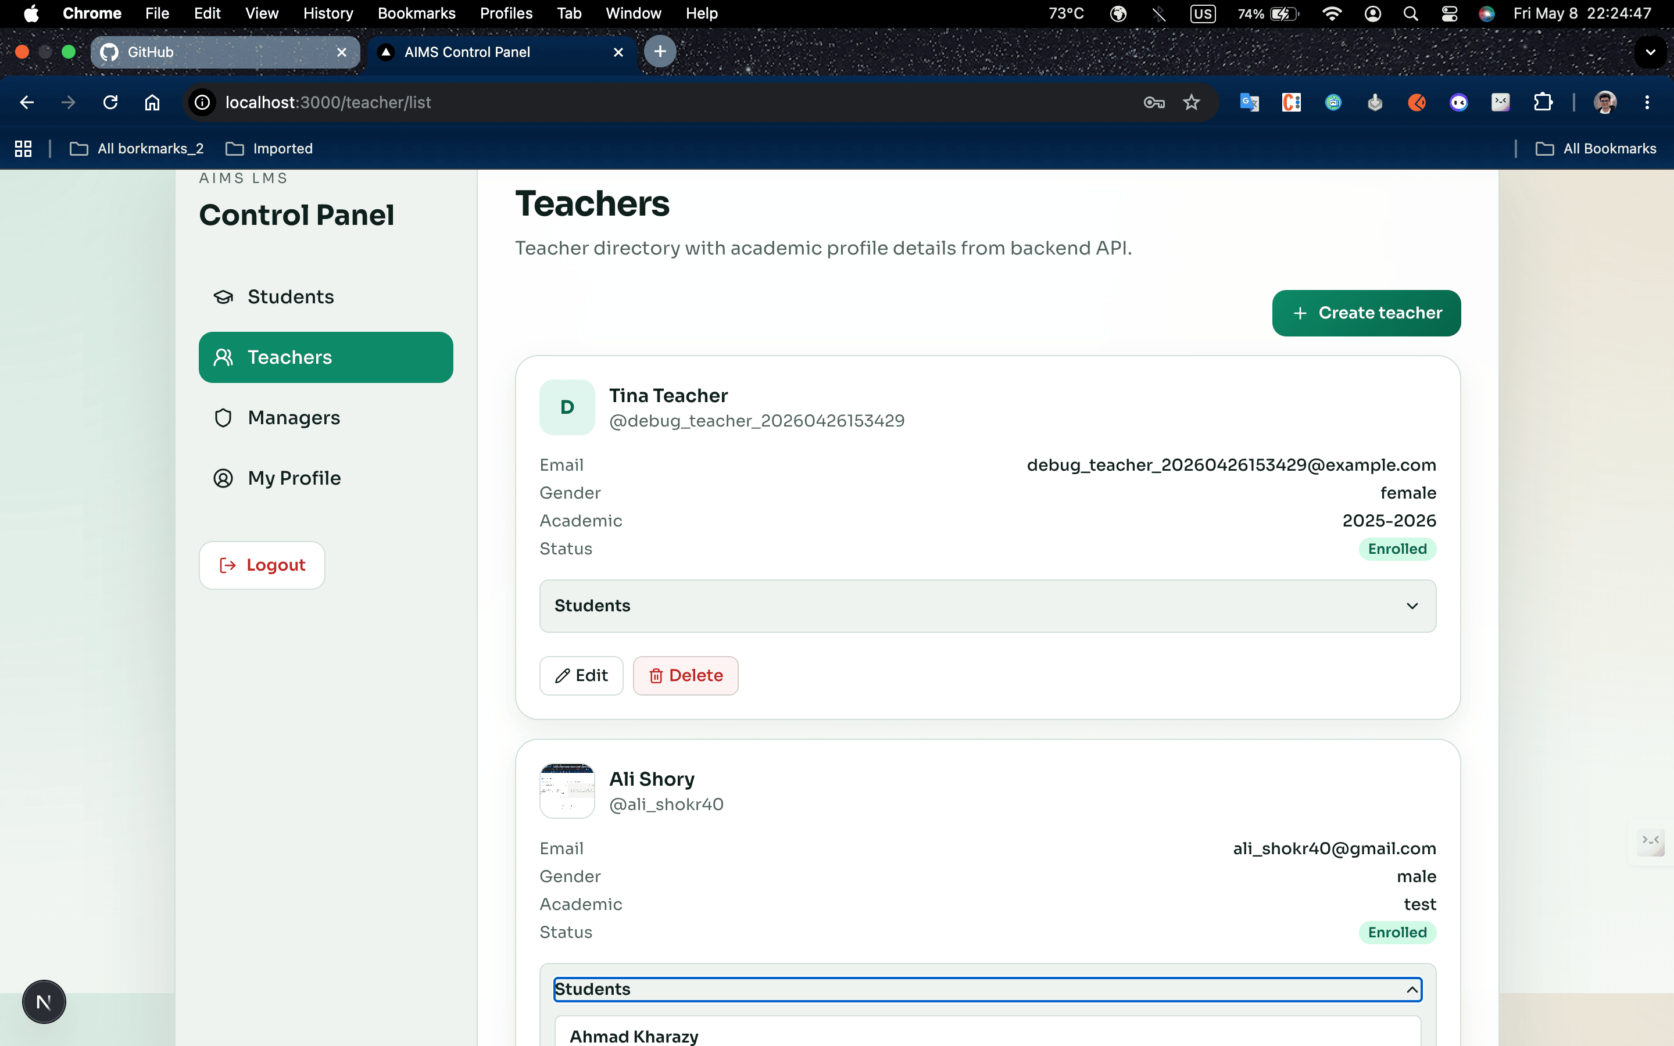Screen dimensions: 1674x1046
Task: Open the Imported bookmarks folder
Action: [270, 149]
